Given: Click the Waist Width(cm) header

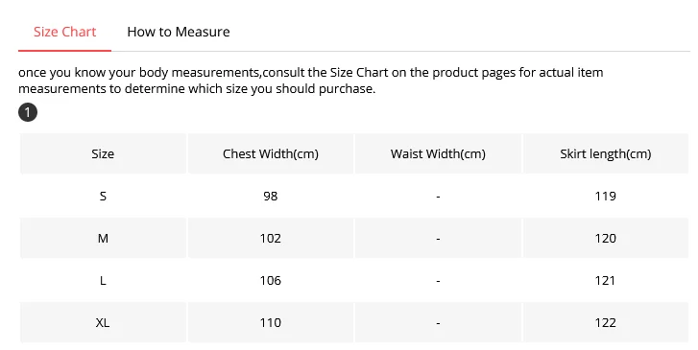Looking at the screenshot, I should coord(438,153).
